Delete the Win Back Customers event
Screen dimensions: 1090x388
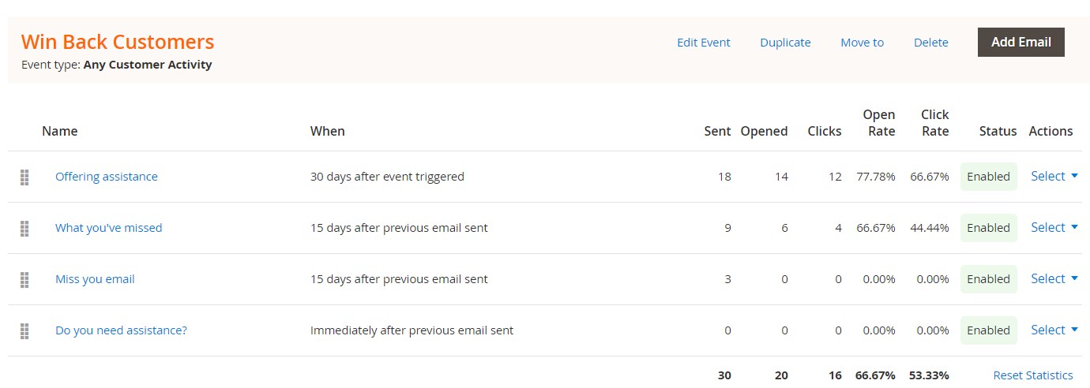[x=930, y=43]
